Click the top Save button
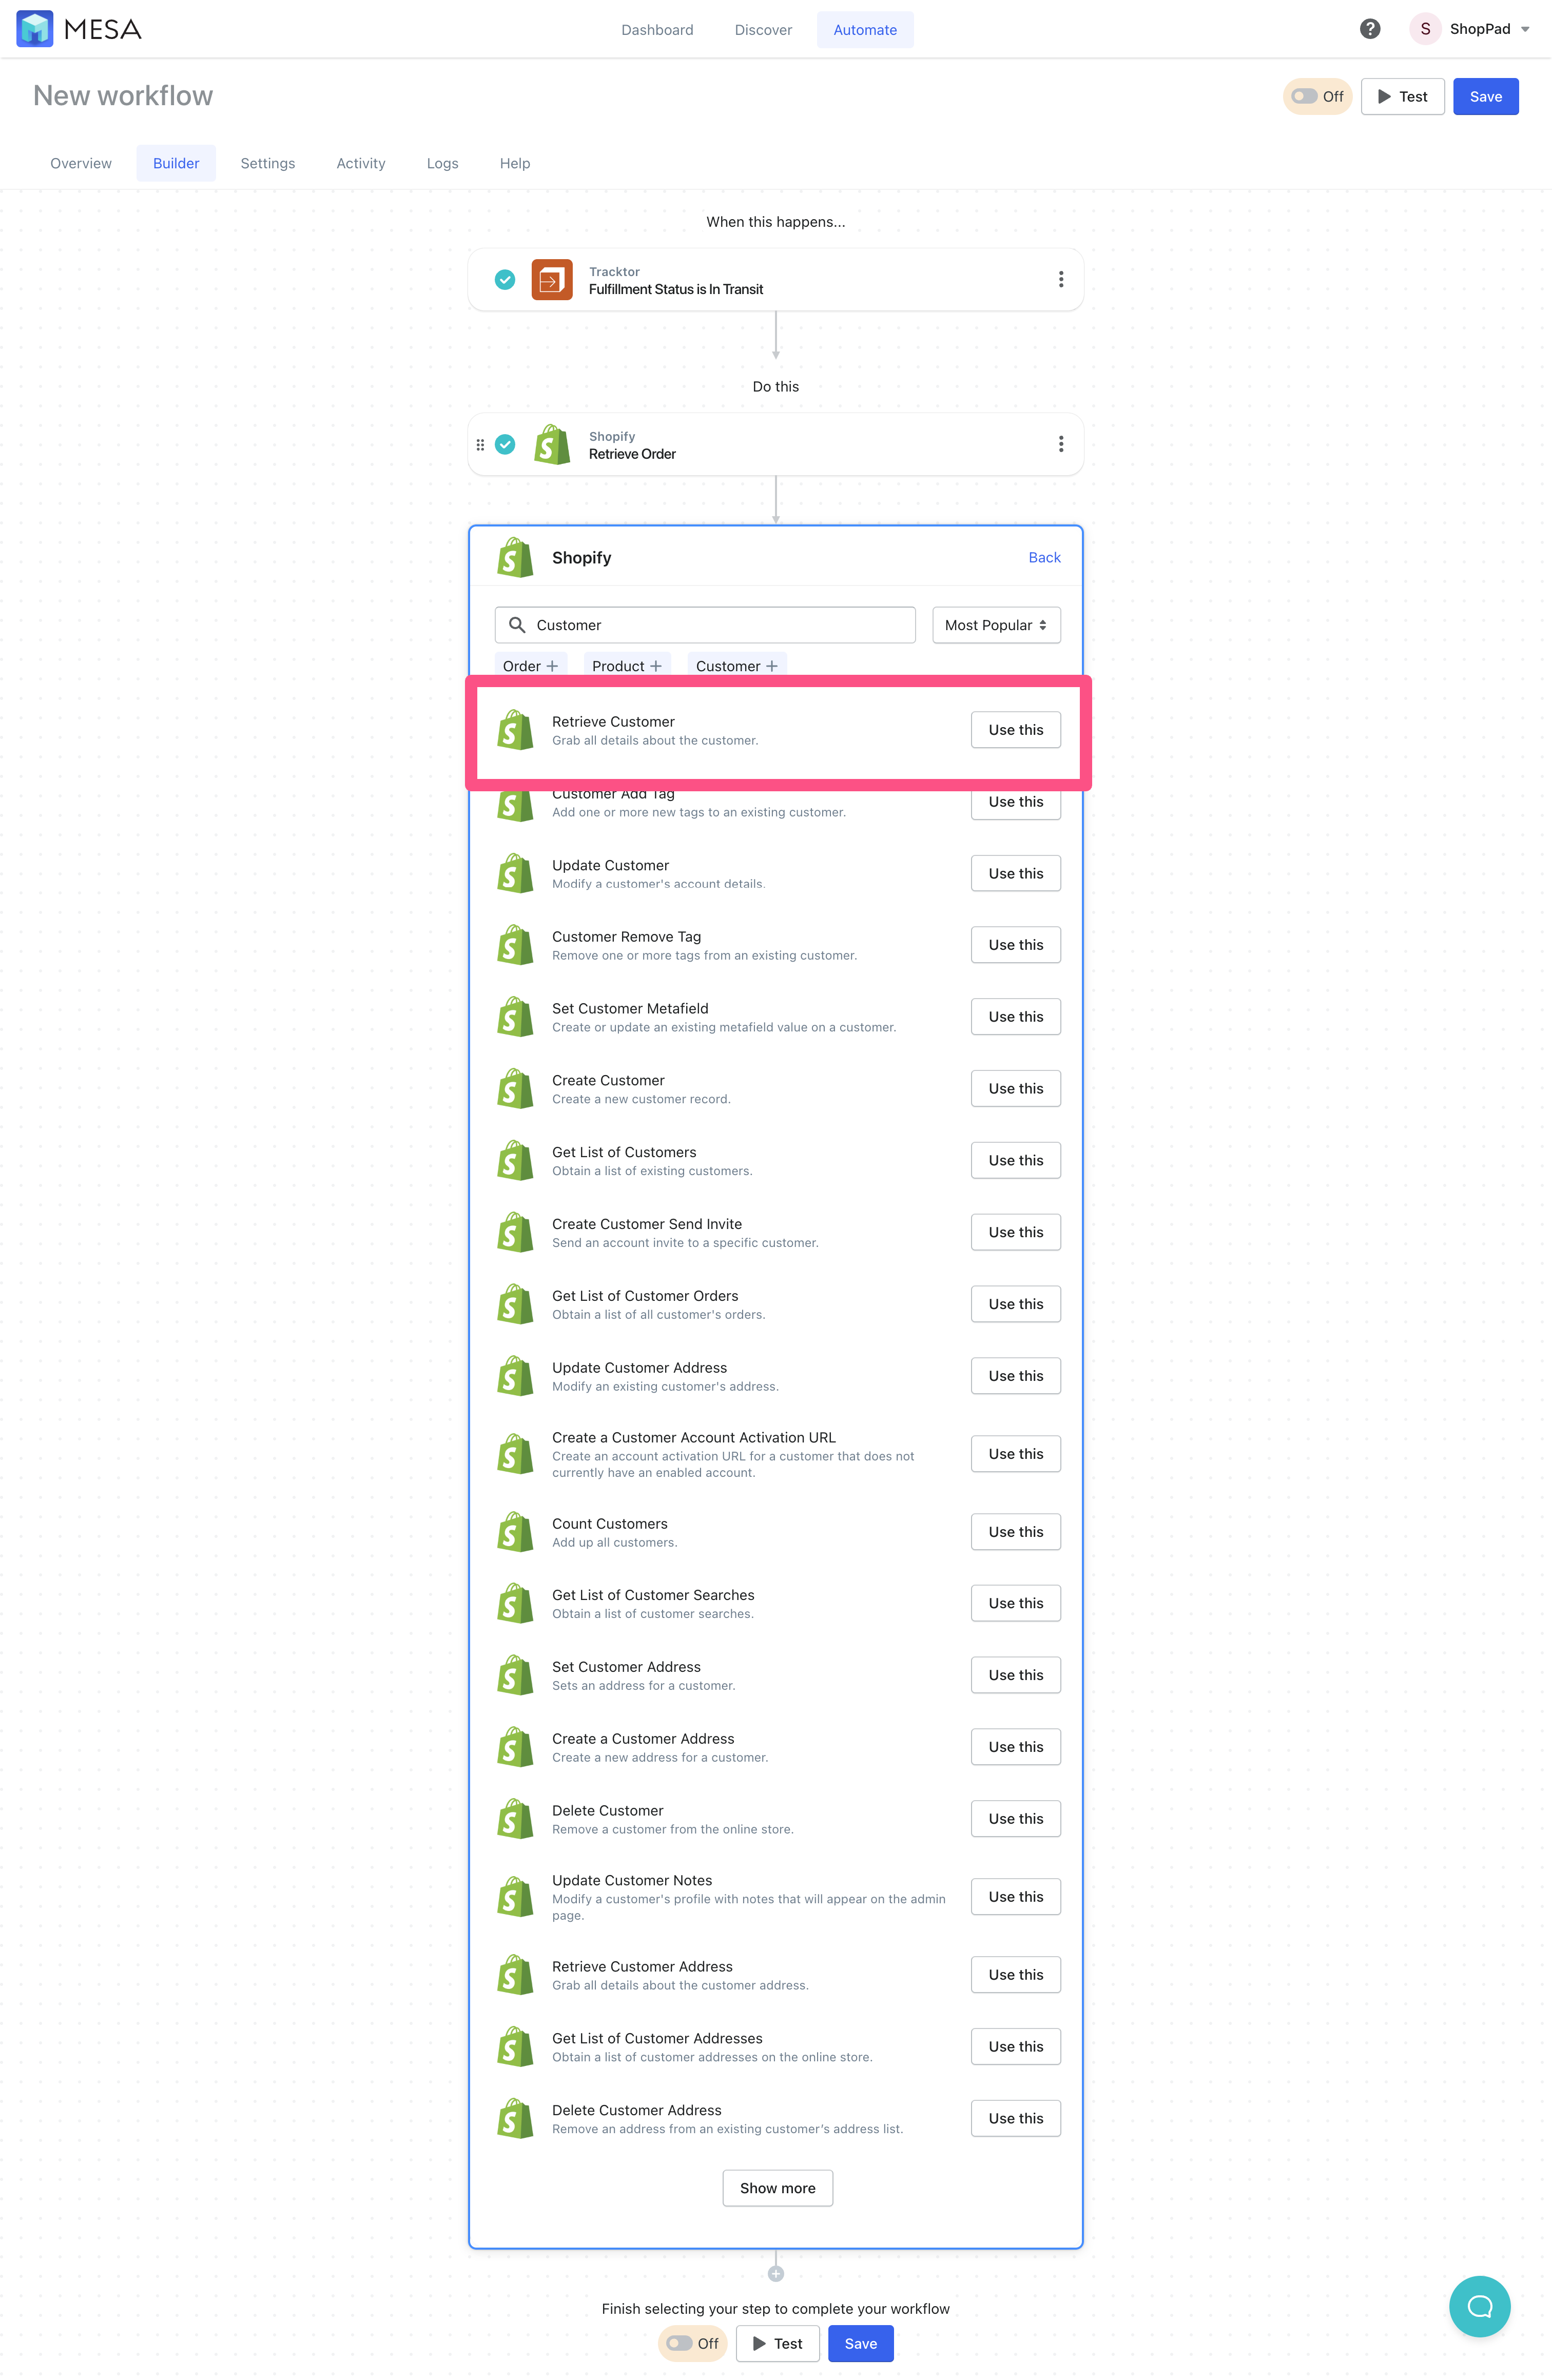 pyautogui.click(x=1485, y=97)
